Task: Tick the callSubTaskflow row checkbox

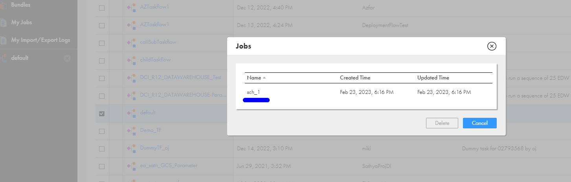Action: click(102, 43)
